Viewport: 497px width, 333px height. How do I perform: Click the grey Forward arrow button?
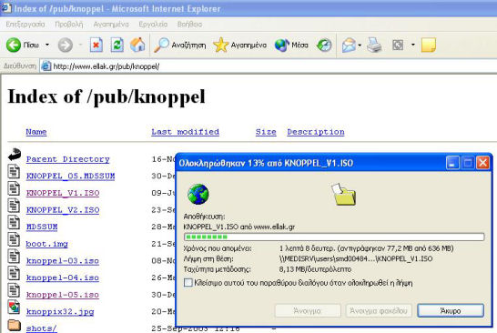pyautogui.click(x=66, y=45)
